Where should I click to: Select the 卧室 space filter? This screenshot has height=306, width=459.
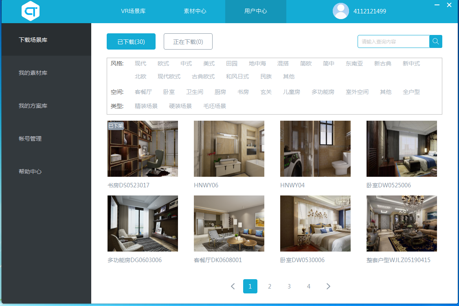tap(169, 92)
